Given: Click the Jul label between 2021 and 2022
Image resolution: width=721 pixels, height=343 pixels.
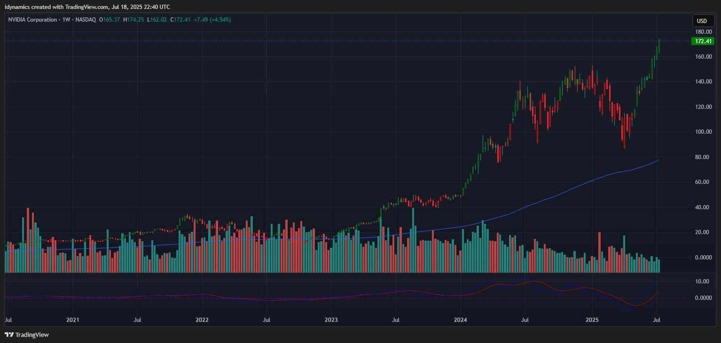Looking at the screenshot, I should [x=137, y=320].
